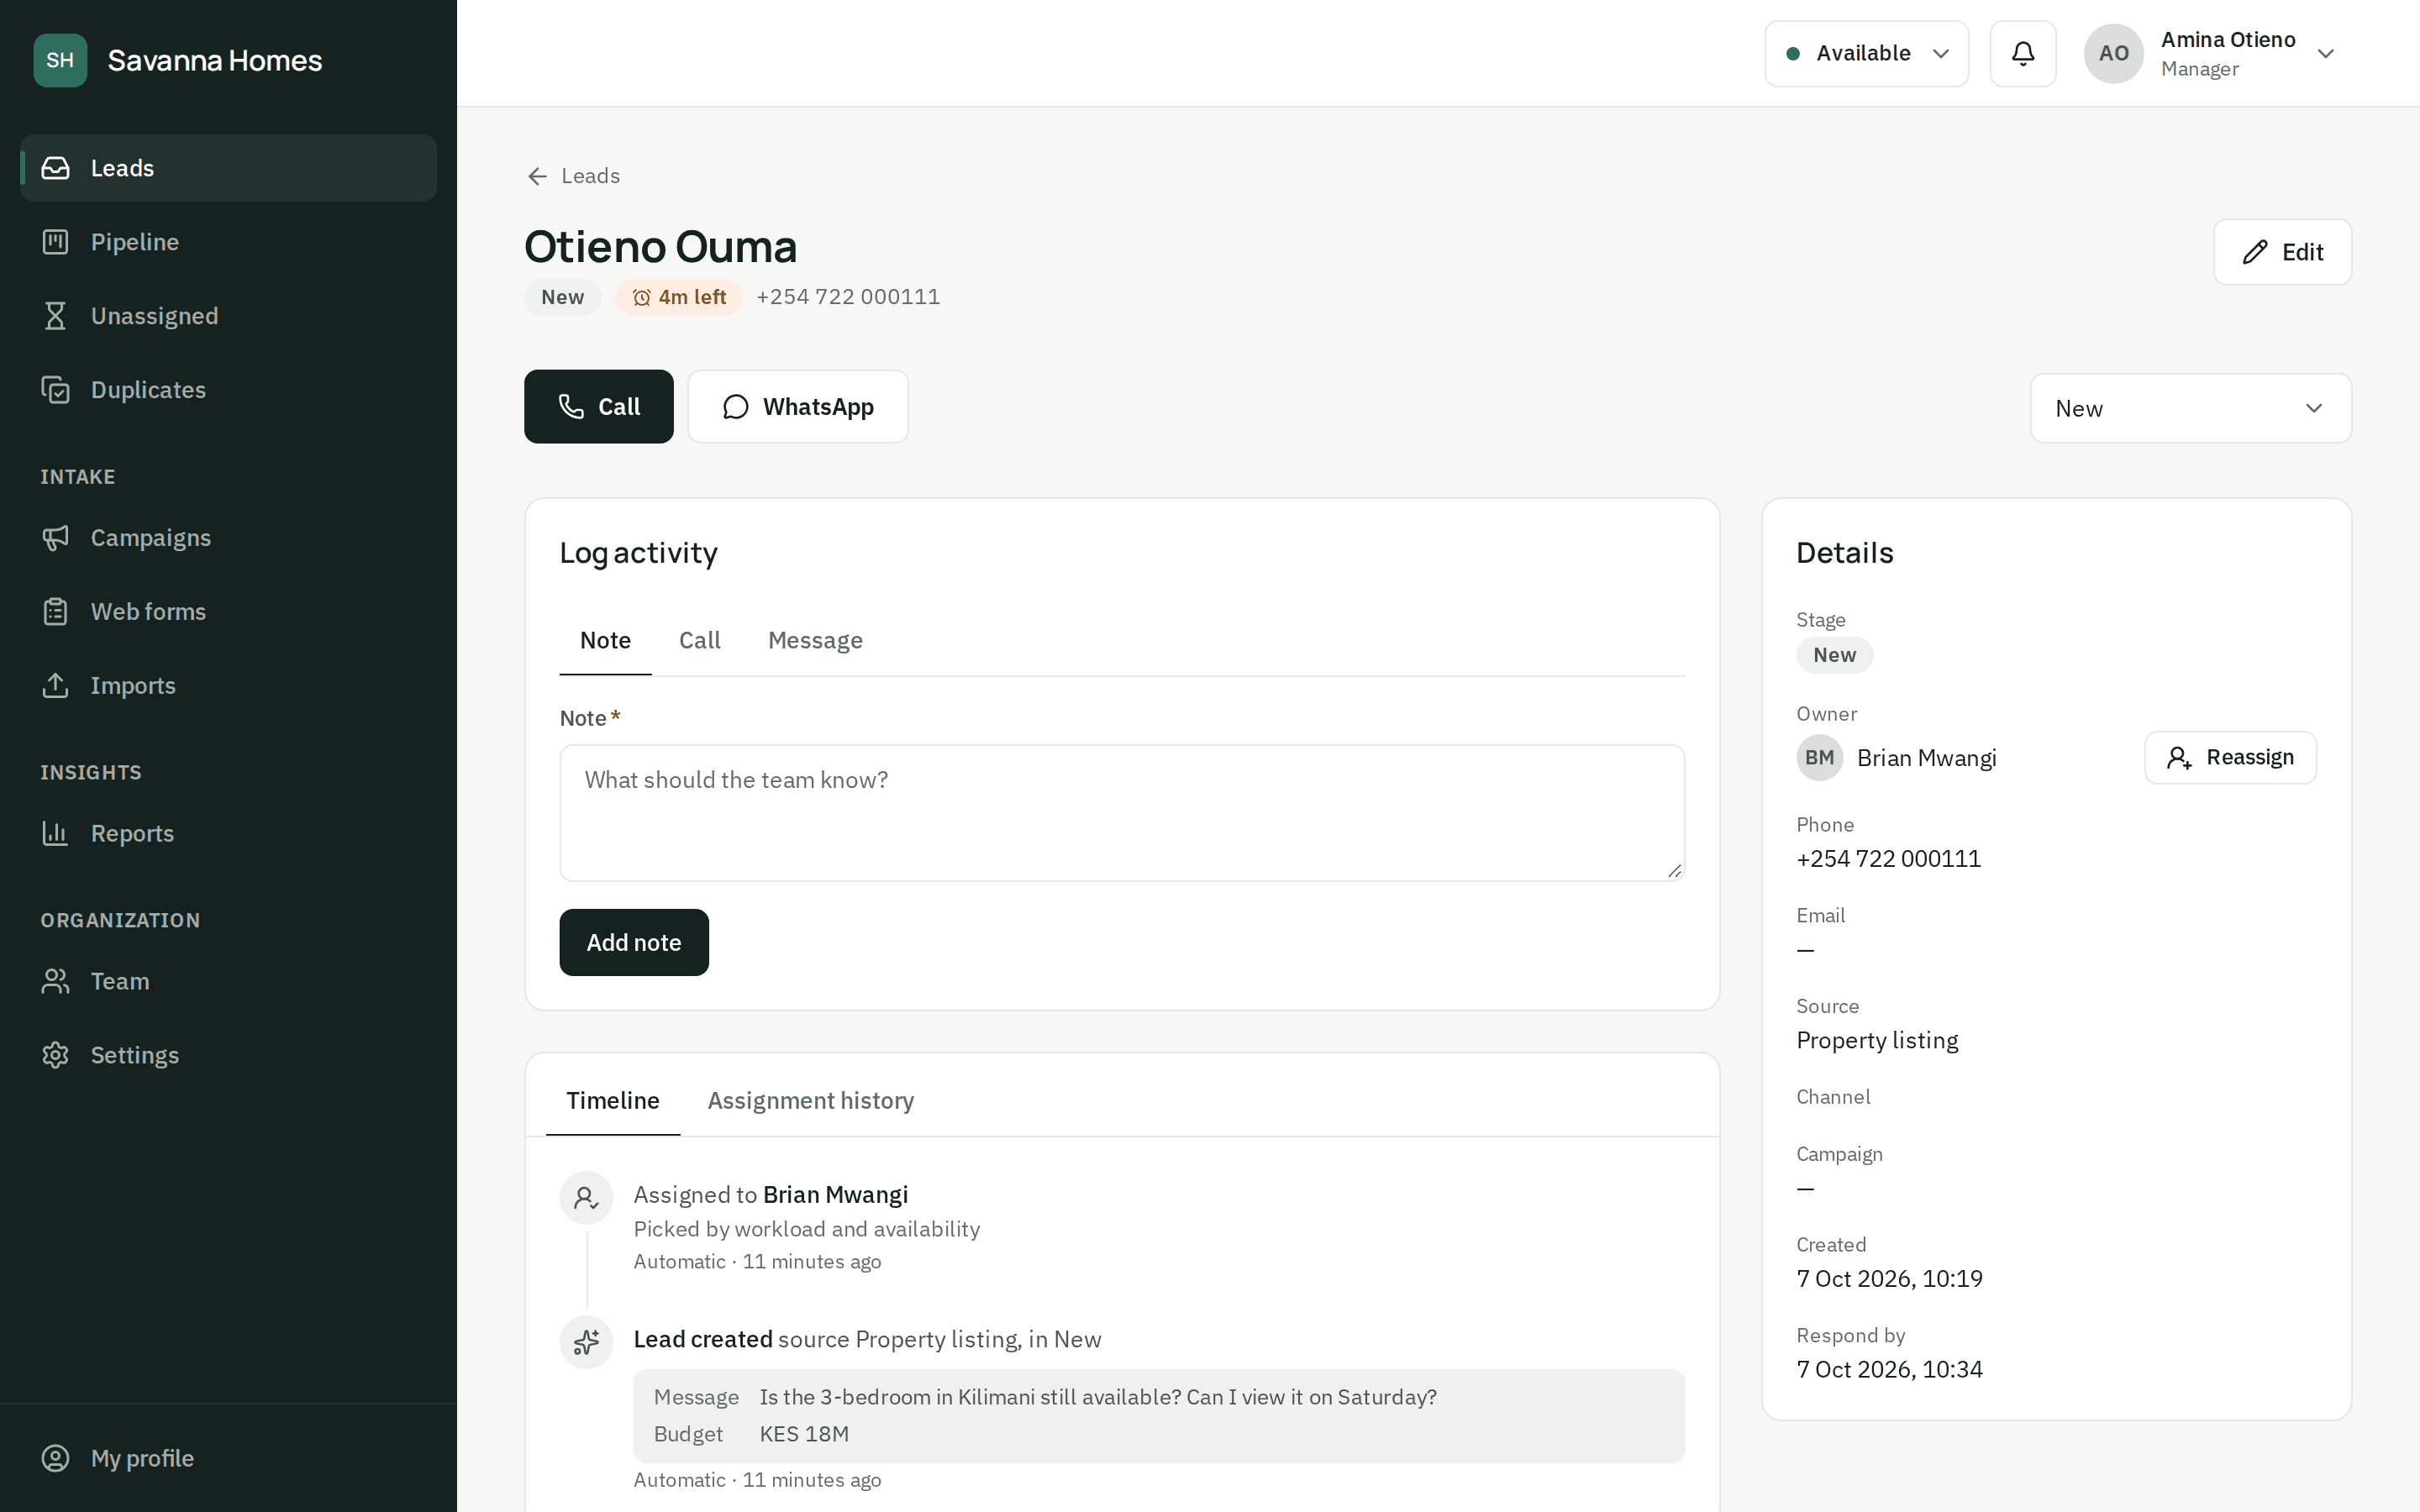Click the Edit lead button
Viewport: 2420px width, 1512px height.
click(2282, 252)
